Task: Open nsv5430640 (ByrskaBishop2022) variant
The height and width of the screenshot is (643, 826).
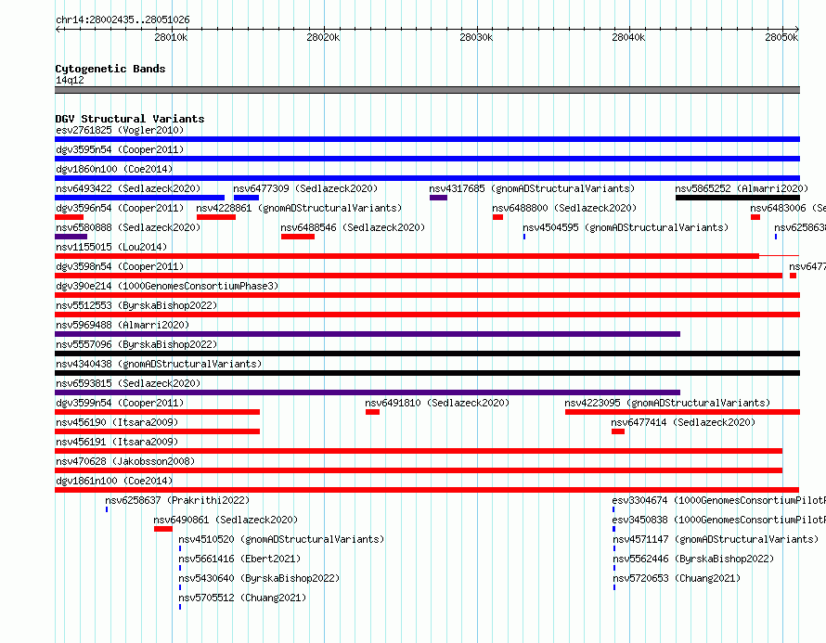Action: pos(259,578)
